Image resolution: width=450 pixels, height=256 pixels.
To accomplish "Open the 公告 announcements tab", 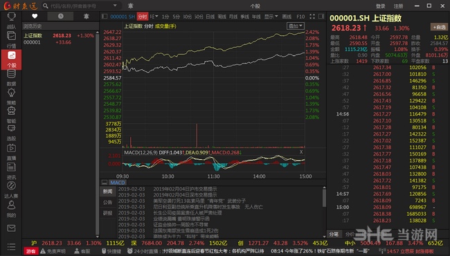I will coord(107,203).
